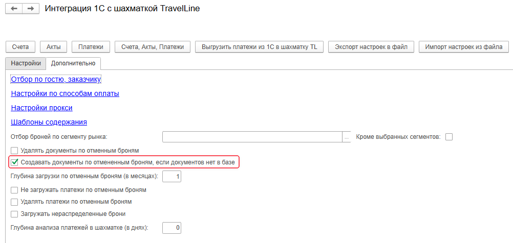Click the Платежи button
This screenshot has width=513, height=243.
pos(91,47)
